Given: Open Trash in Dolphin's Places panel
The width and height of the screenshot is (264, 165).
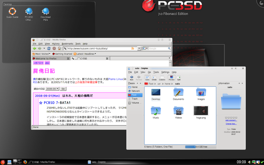Looking at the screenshot, I should [x=135, y=99].
